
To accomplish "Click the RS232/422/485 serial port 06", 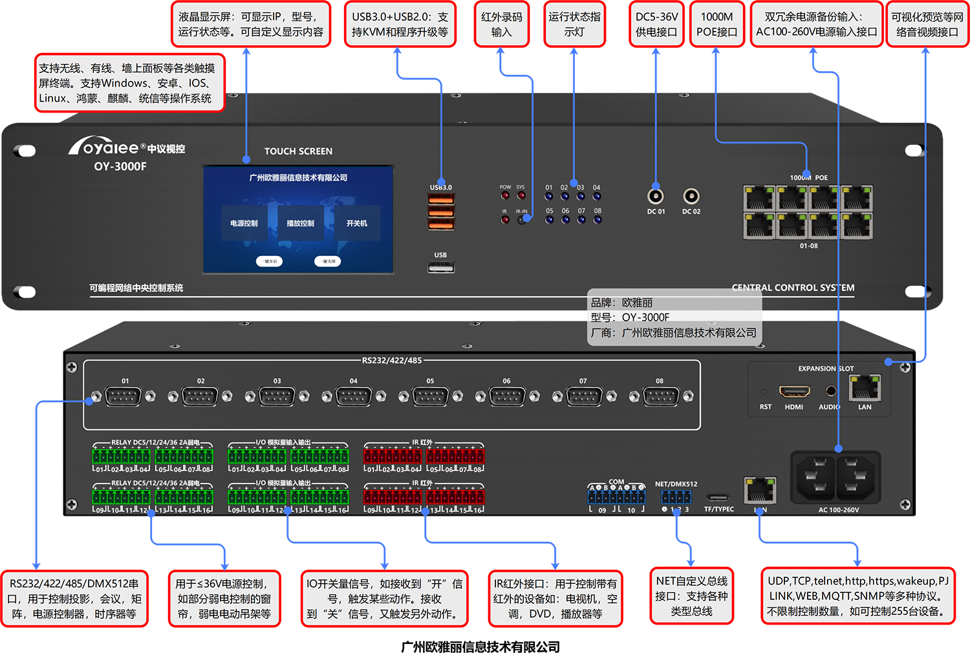I will coord(507,396).
